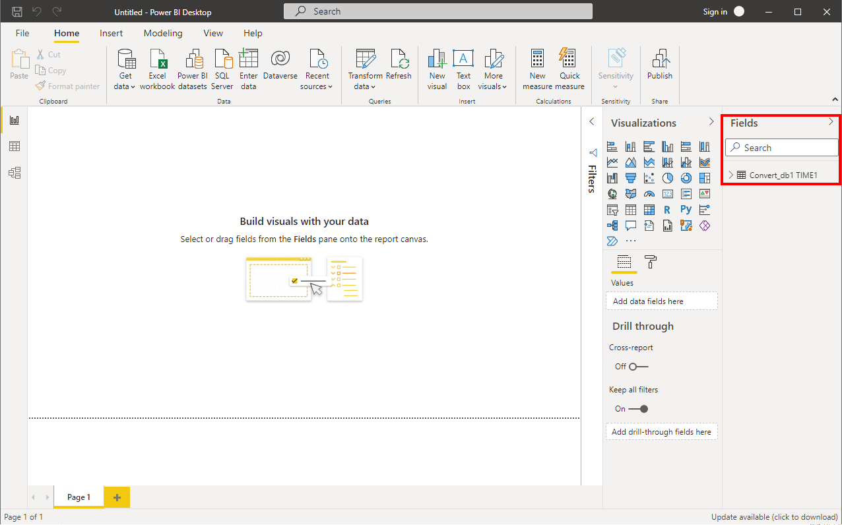Toggle the Keep all filters switch

[x=638, y=409]
